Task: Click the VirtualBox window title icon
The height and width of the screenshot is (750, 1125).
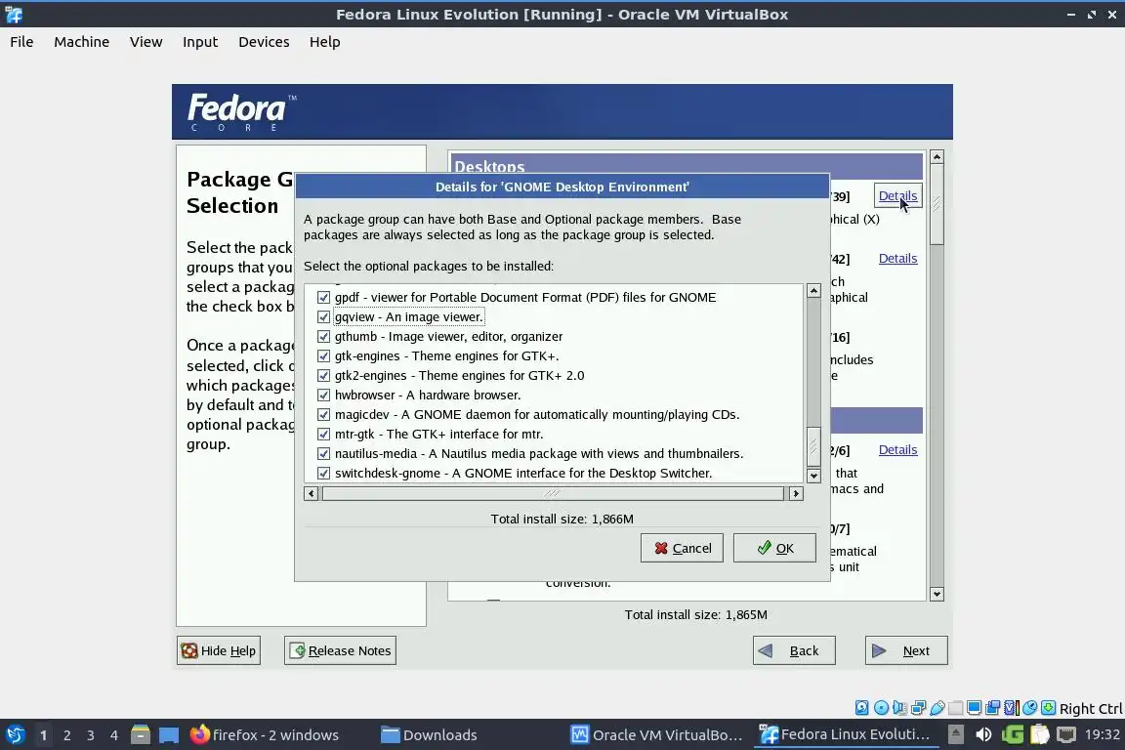Action: pyautogui.click(x=14, y=15)
